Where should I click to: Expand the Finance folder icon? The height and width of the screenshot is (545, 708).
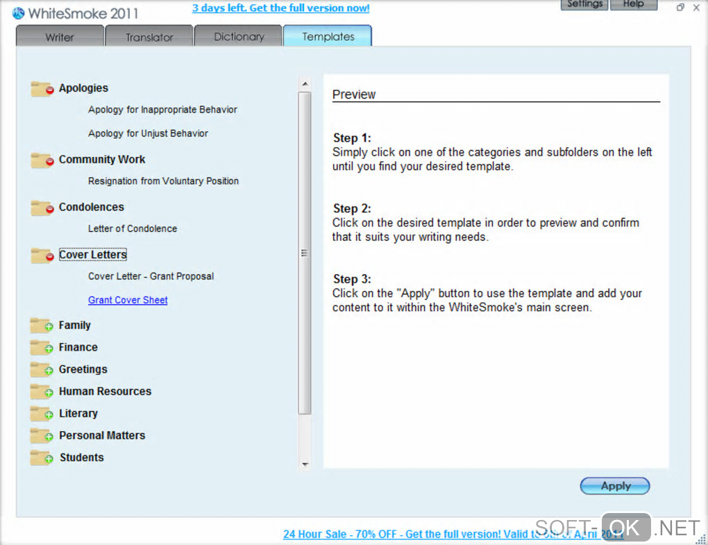pyautogui.click(x=42, y=348)
